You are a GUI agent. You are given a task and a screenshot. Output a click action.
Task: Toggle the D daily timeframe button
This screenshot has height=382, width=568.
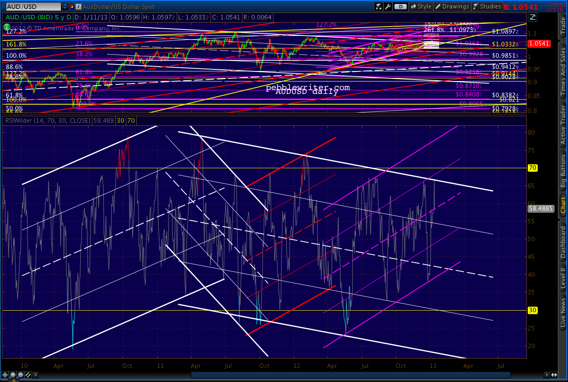(x=400, y=6)
